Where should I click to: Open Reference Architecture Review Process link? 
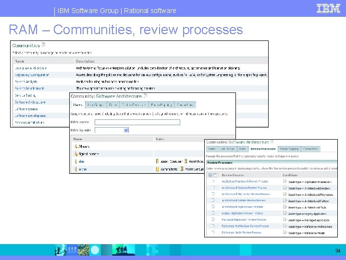click(245, 226)
